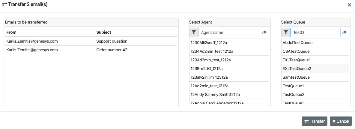The height and width of the screenshot is (129, 355).
Task: Focus the Agent name filter field
Action: tap(229, 32)
